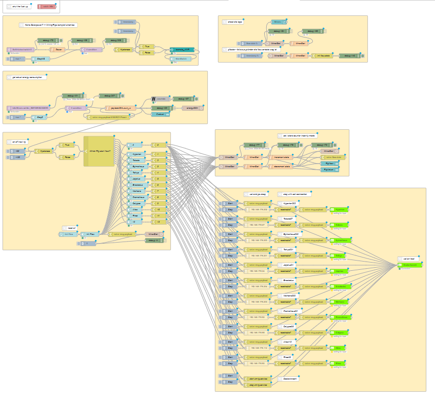Click the green Hyperion output node
The image size is (435, 399).
pyautogui.click(x=340, y=210)
